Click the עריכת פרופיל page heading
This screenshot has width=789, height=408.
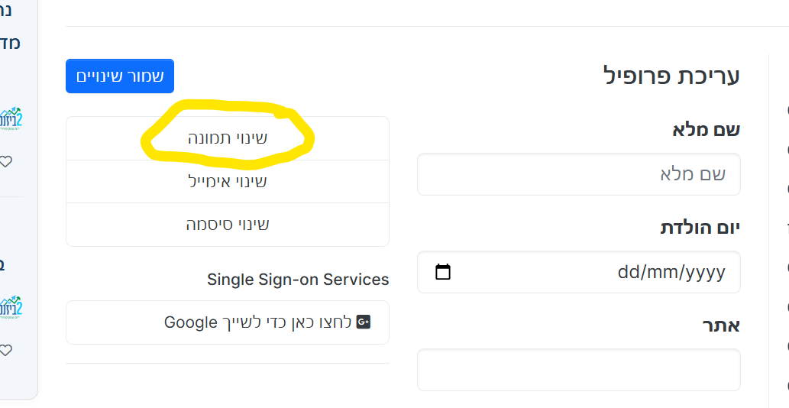click(x=671, y=76)
